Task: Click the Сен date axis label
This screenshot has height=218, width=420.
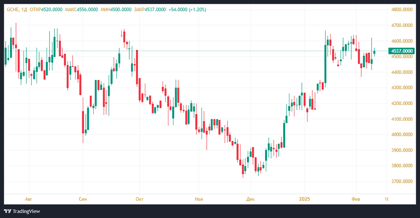Action: coord(83,199)
